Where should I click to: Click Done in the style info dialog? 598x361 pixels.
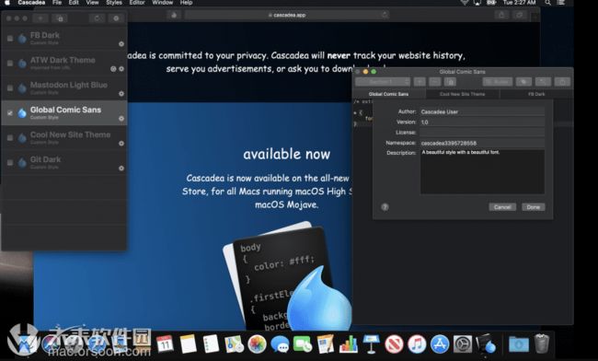pos(534,207)
